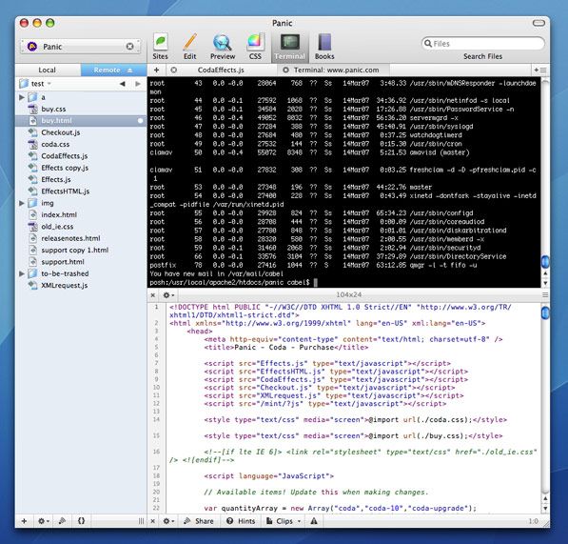The image size is (568, 544).
Task: Click the terminal split handle icon
Action: (545, 295)
